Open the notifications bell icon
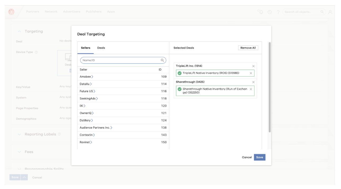 click(x=261, y=12)
